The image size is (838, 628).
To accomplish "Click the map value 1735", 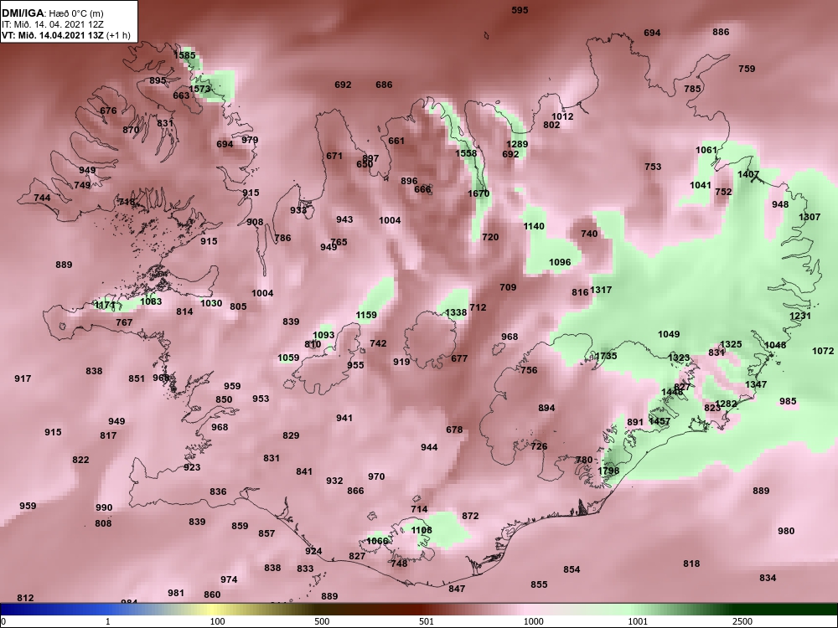I will point(606,356).
